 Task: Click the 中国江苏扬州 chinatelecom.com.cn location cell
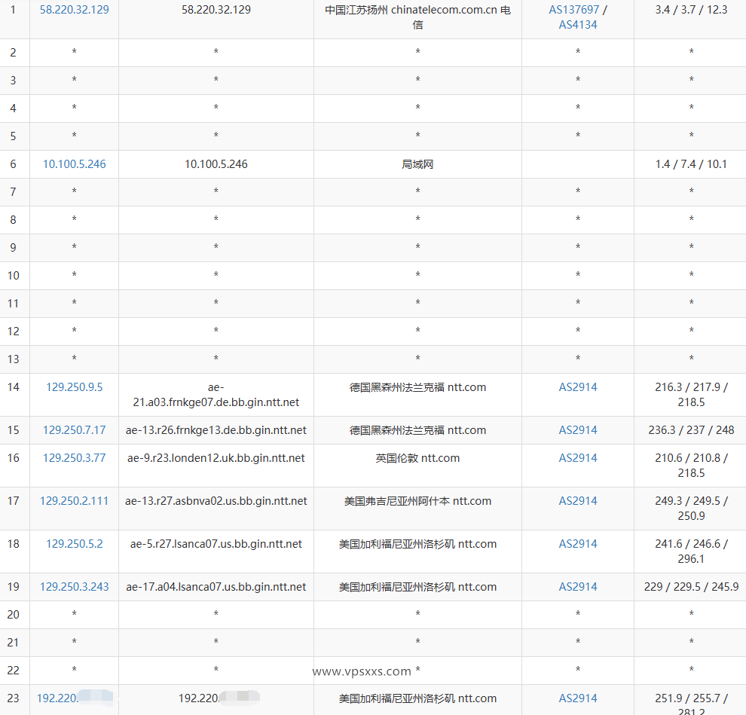pyautogui.click(x=417, y=17)
